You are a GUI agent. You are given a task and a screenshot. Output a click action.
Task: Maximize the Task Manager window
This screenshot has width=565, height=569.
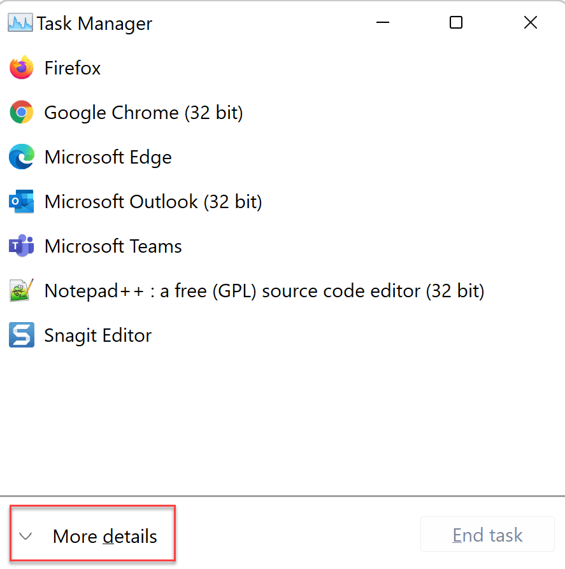click(x=456, y=23)
